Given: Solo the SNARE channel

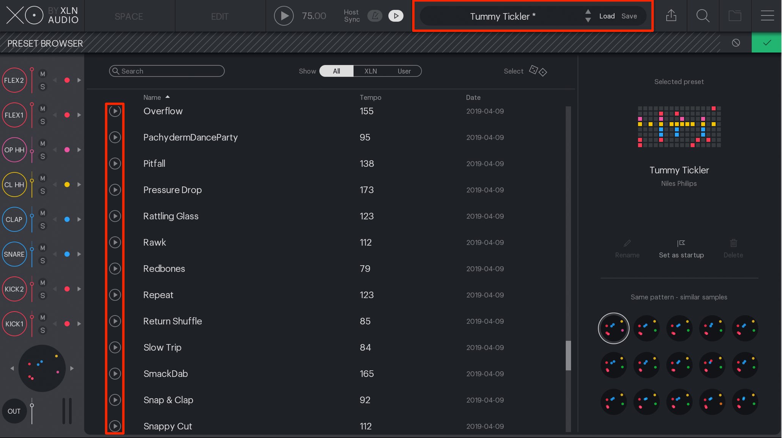Looking at the screenshot, I should [43, 261].
